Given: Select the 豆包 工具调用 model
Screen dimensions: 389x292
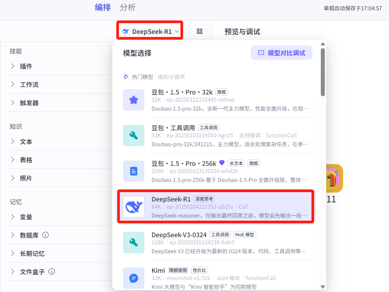Looking at the screenshot, I should coord(216,136).
